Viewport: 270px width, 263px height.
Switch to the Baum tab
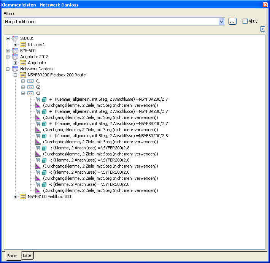tap(13, 256)
